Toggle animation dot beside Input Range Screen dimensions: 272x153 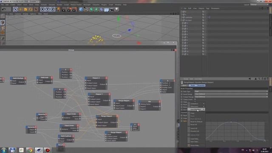[x=181, y=94]
